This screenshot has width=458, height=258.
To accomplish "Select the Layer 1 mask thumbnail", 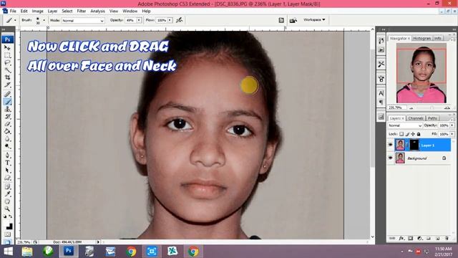I will [414, 145].
